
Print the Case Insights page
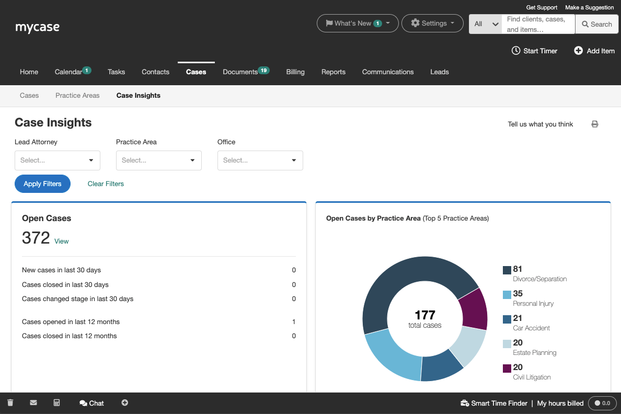594,124
